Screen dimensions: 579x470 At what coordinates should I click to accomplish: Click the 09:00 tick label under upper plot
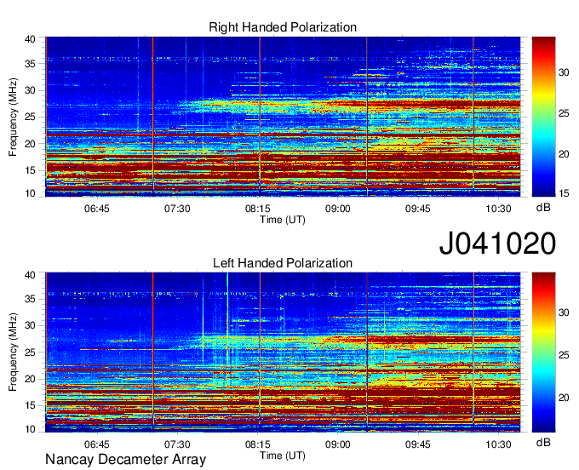tap(337, 209)
